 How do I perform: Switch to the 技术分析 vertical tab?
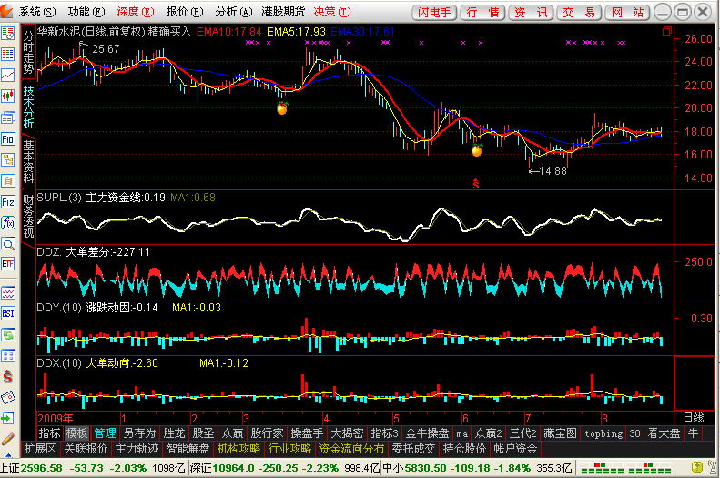point(28,107)
